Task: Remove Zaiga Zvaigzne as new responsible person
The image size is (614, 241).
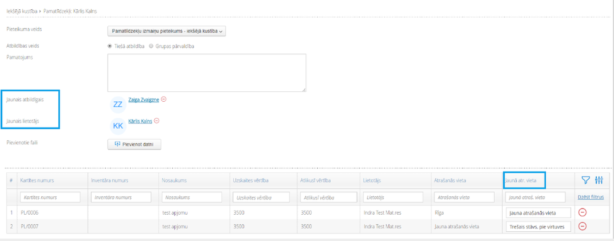Action: [163, 99]
